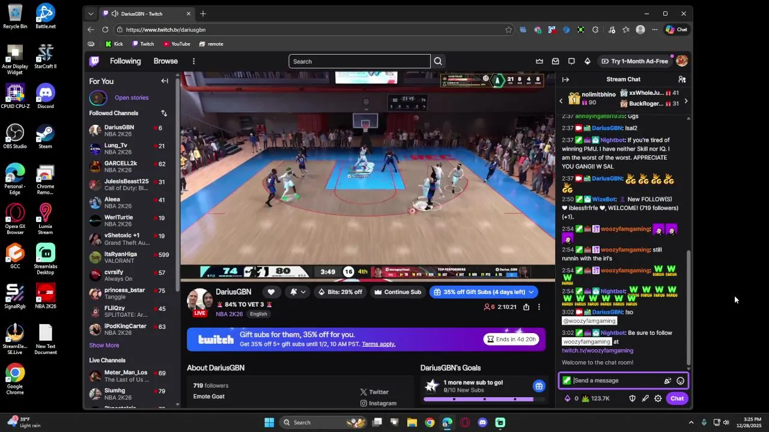Viewport: 769px width, 432px height.
Task: Open chat settings gear icon
Action: pos(658,398)
